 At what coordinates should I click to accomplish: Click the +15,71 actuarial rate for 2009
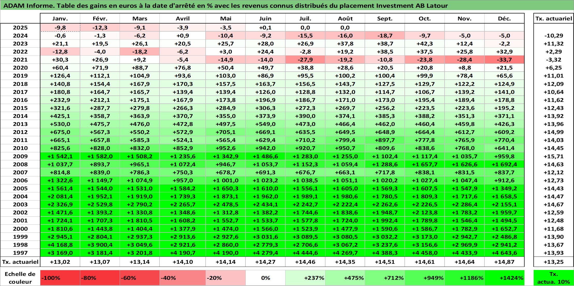click(554, 156)
